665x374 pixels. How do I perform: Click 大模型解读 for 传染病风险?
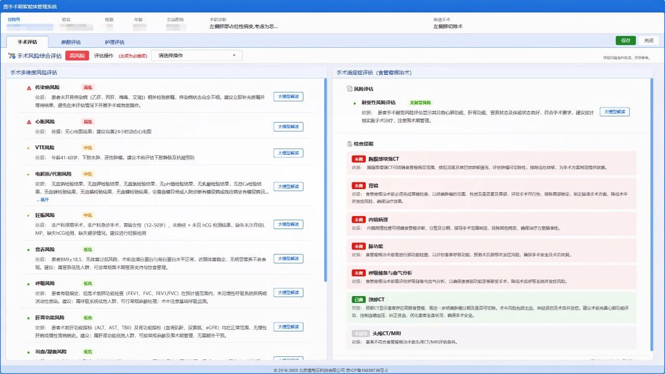click(x=288, y=97)
